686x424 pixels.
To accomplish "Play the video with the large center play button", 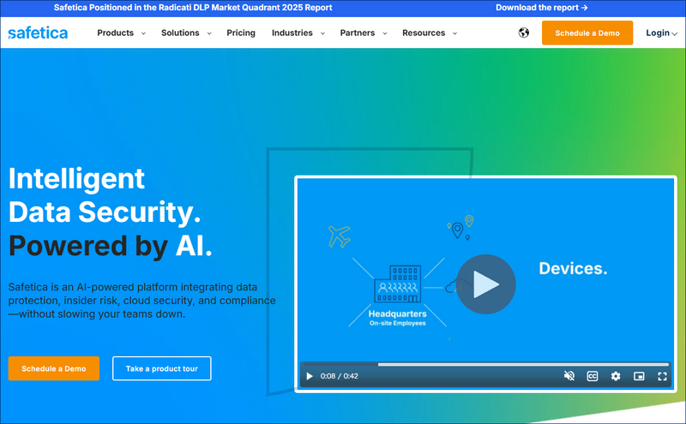I will click(485, 284).
